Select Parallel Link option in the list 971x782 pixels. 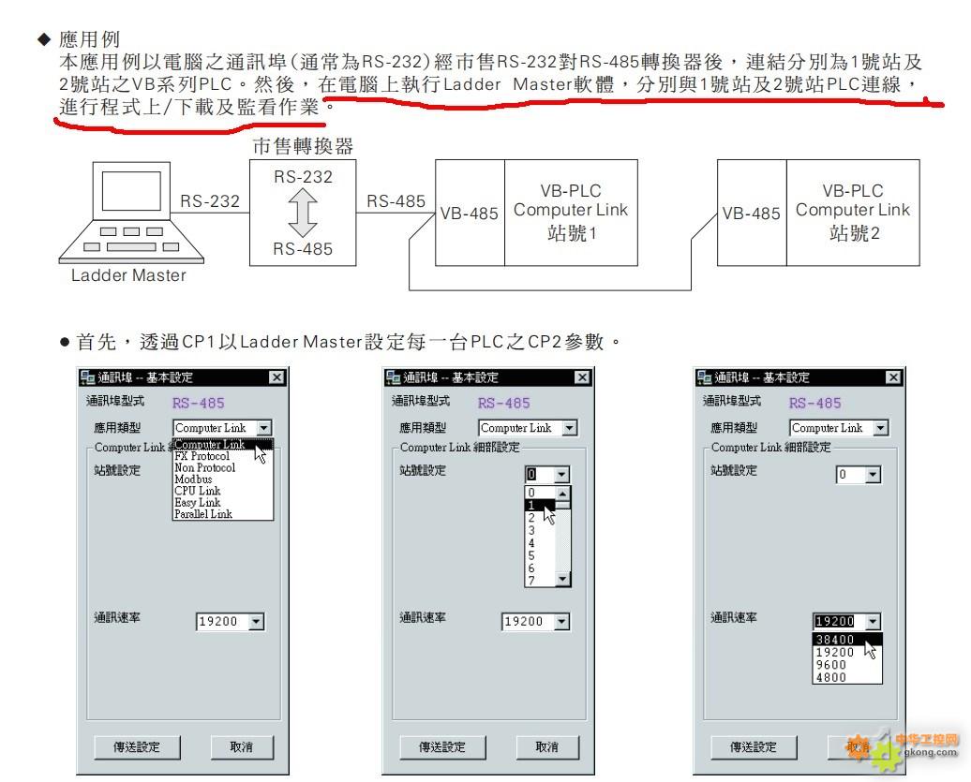[203, 514]
